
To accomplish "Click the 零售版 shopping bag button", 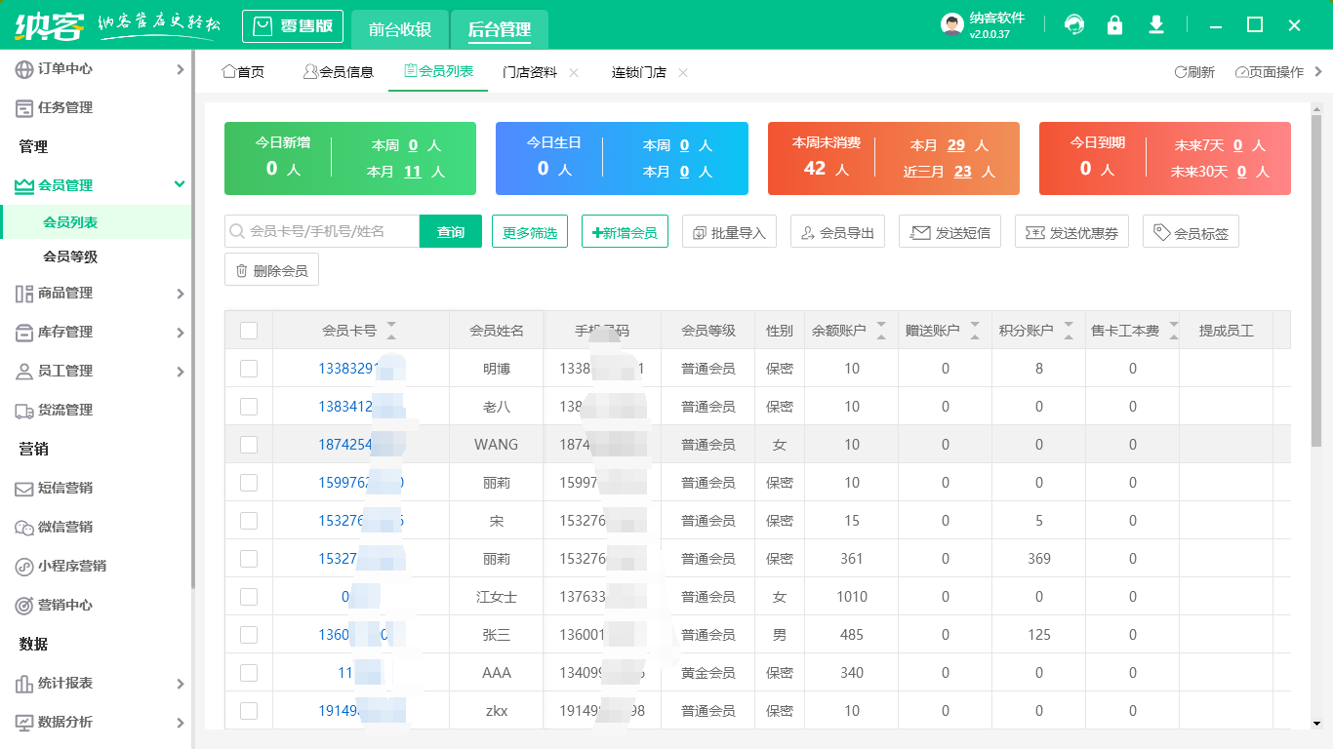I will tap(293, 26).
